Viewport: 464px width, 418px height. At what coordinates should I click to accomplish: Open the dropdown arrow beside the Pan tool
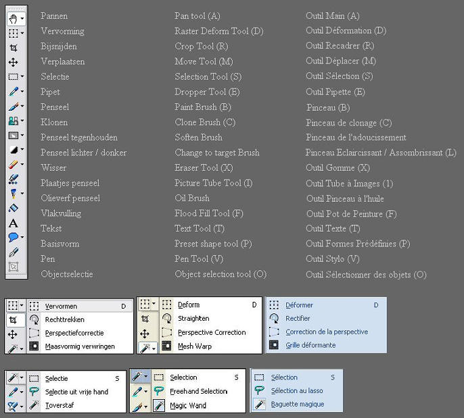pyautogui.click(x=22, y=18)
